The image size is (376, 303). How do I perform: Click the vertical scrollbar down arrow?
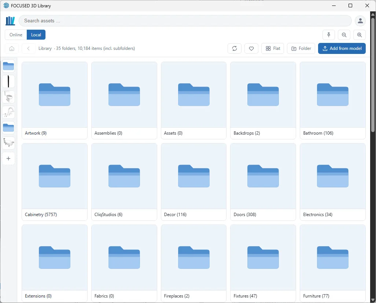pyautogui.click(x=373, y=300)
